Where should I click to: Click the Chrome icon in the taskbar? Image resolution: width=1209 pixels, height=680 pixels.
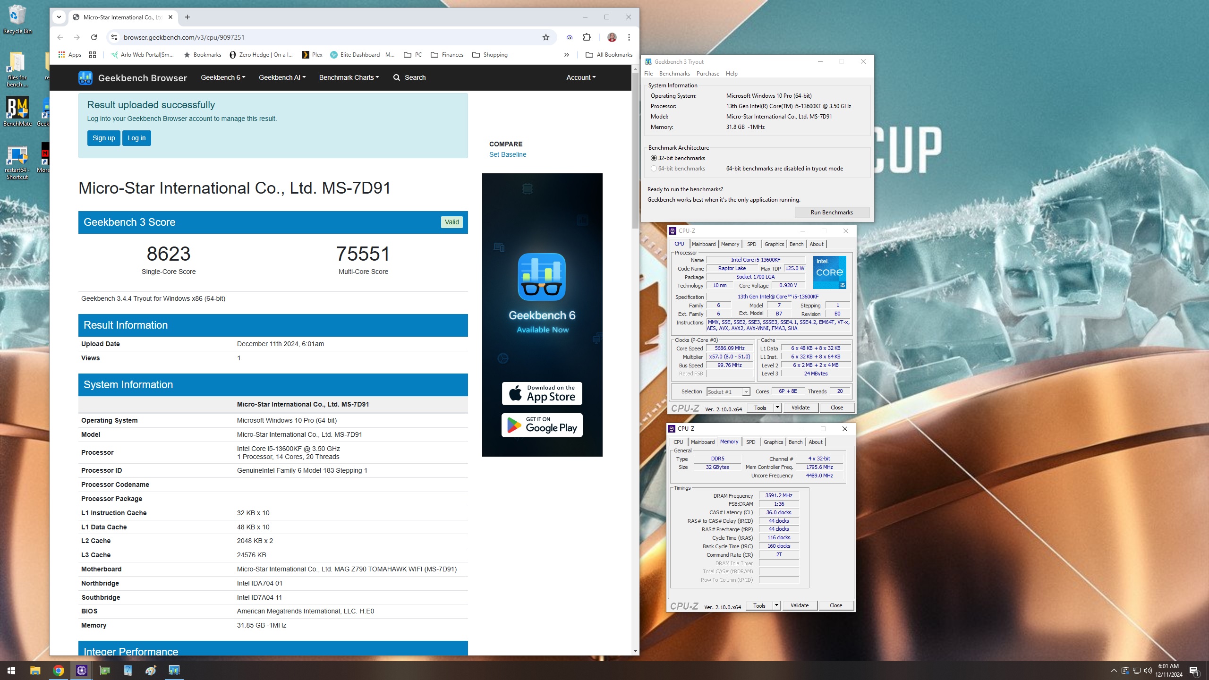pyautogui.click(x=59, y=671)
